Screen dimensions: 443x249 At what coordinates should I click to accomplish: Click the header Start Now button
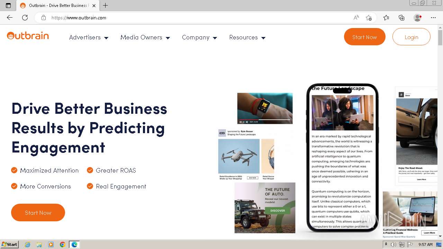pos(364,37)
